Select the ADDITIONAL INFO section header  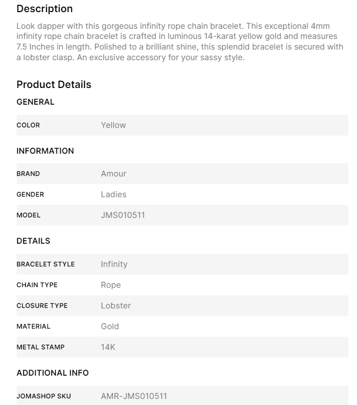53,373
